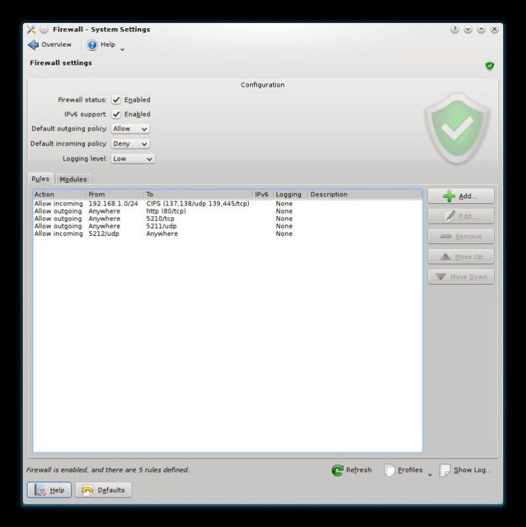
Task: Open the Default incoming policy dropdown
Action: 130,144
